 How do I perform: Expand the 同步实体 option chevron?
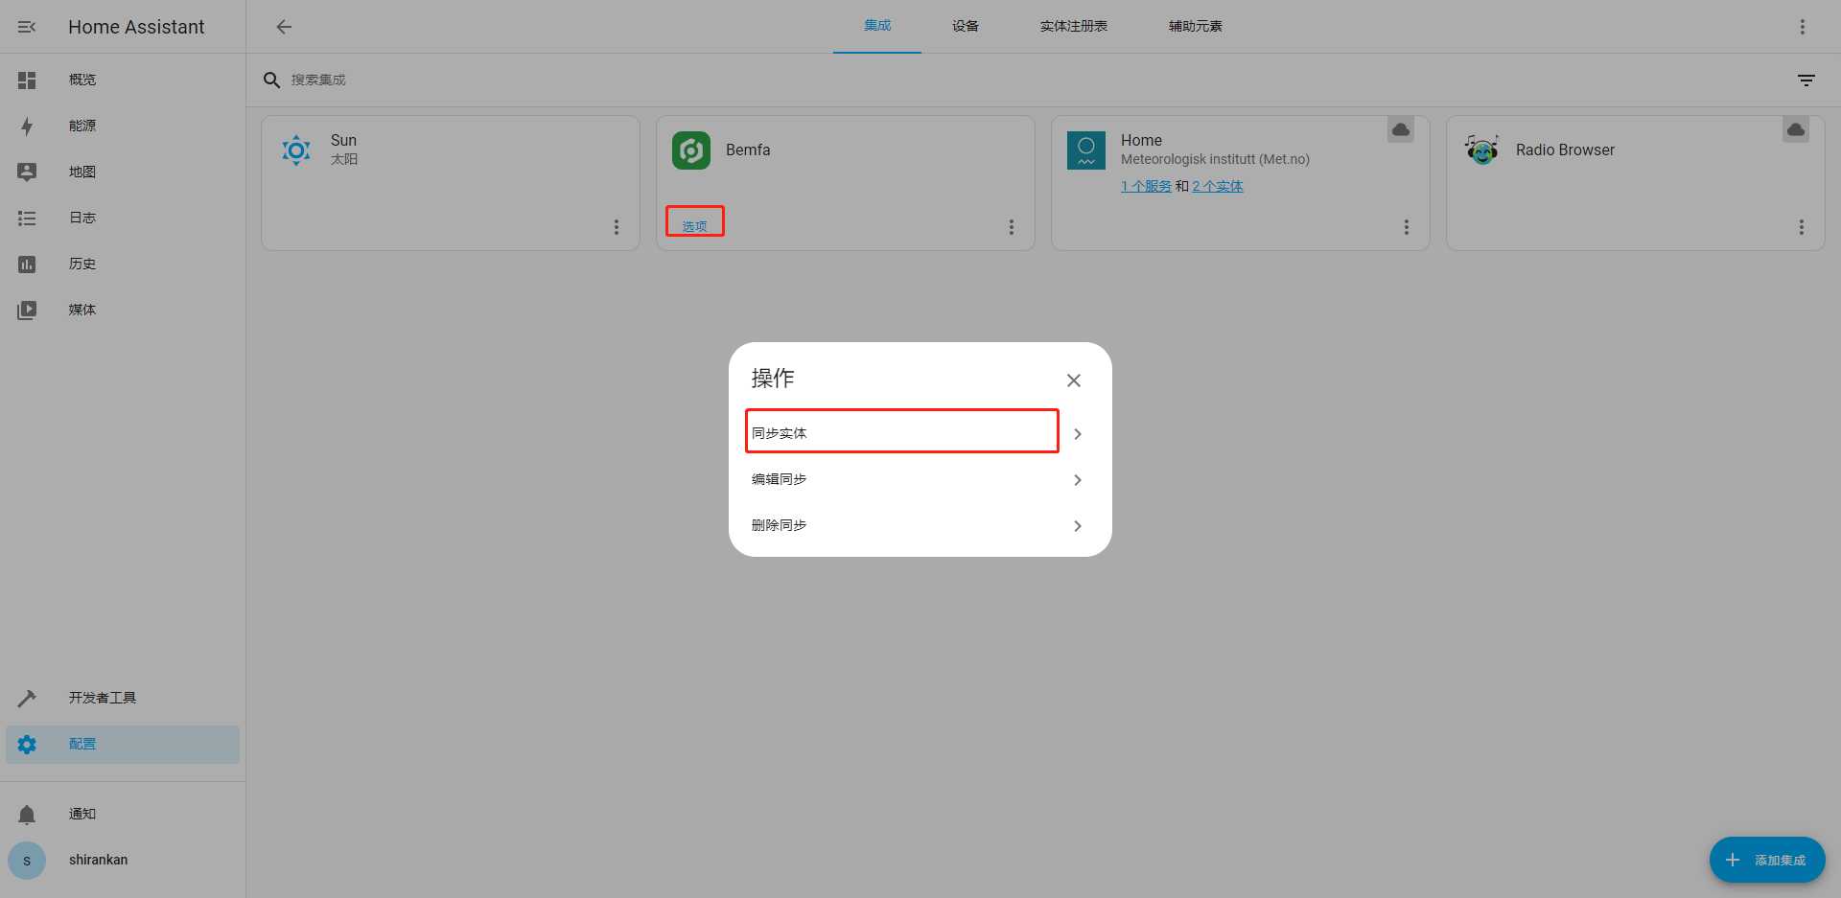[x=1078, y=434]
